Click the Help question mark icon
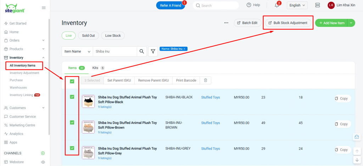Viewport: 363px width, 166px height. click(x=249, y=5)
